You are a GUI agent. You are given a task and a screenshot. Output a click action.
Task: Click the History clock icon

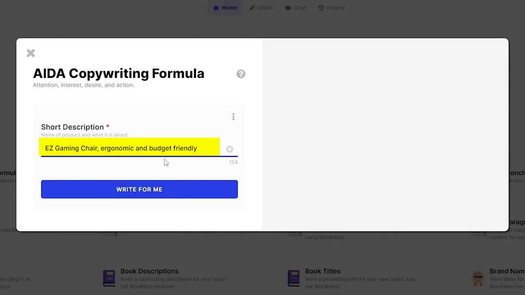[x=320, y=7]
